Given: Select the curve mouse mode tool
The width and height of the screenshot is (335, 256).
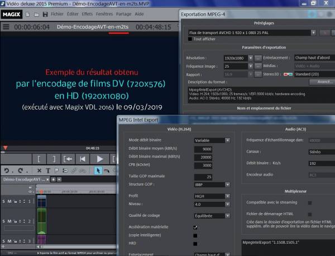Looking at the screenshot, I should pyautogui.click(x=107, y=170).
